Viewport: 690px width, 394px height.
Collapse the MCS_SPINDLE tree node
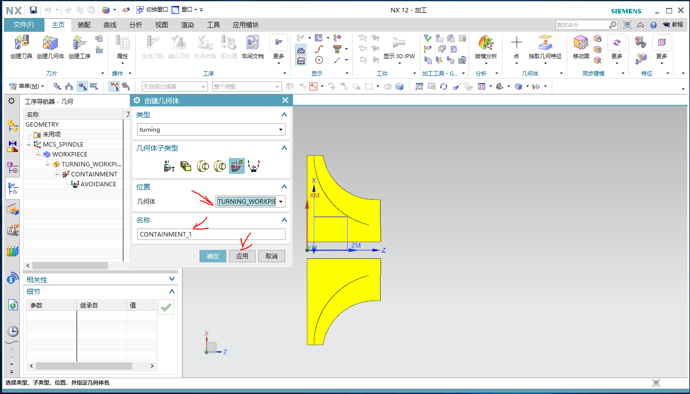29,144
